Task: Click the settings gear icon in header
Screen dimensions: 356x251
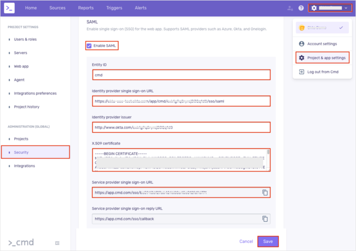Action: pyautogui.click(x=314, y=8)
